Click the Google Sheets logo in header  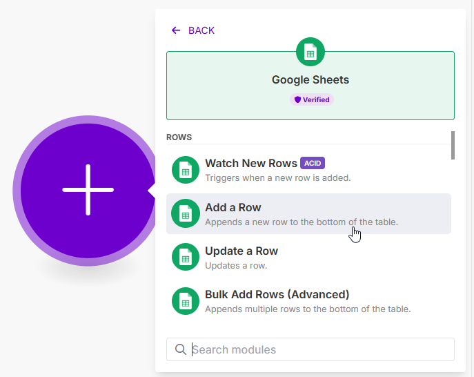pyautogui.click(x=310, y=52)
